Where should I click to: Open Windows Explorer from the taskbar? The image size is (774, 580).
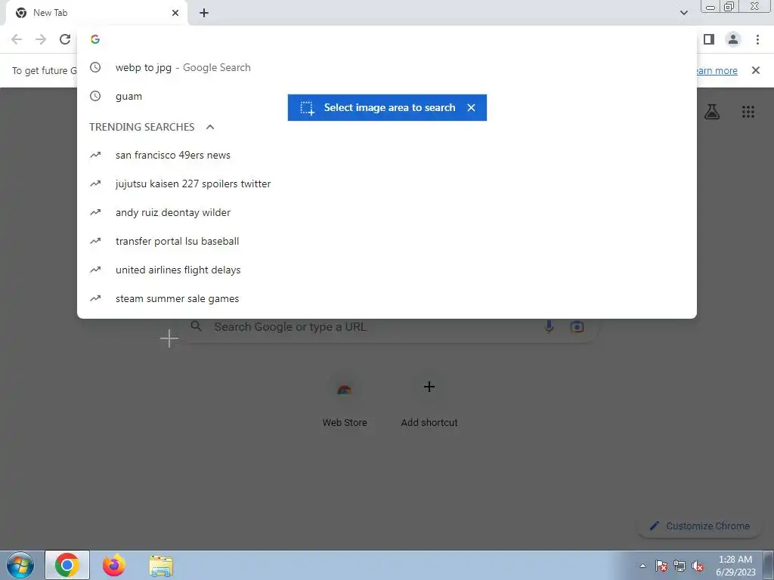coord(161,566)
